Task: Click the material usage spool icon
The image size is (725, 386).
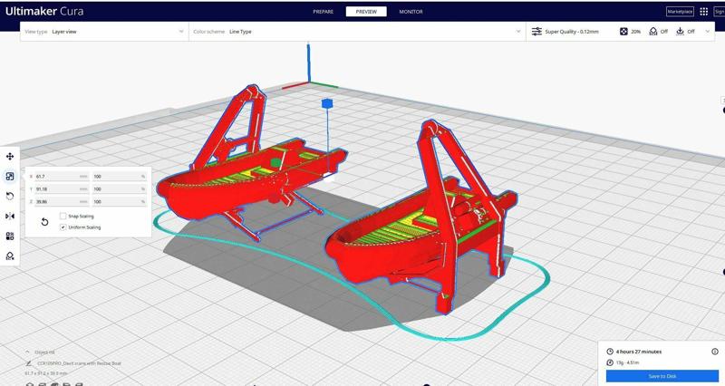Action: click(610, 362)
